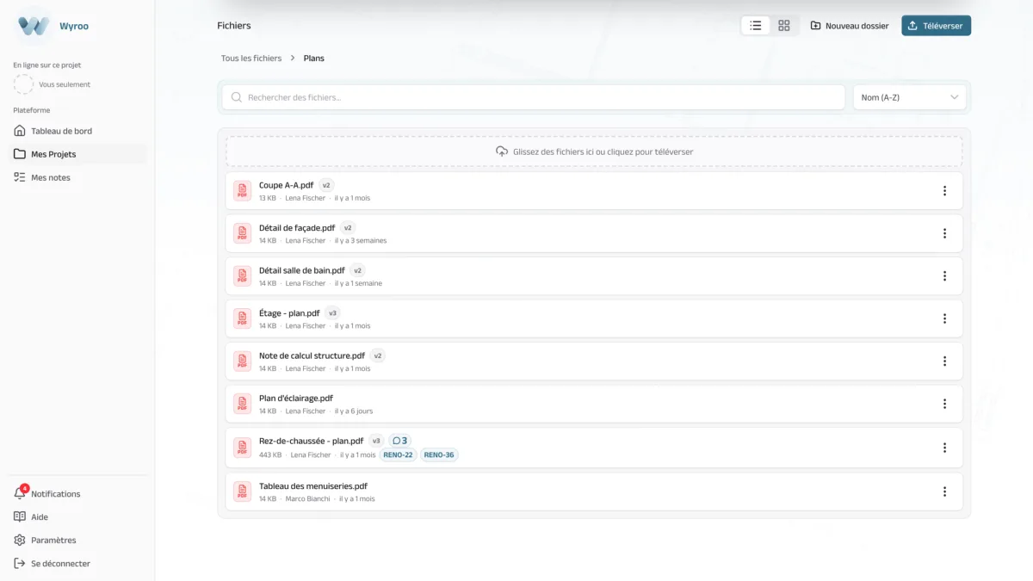The image size is (1033, 581).
Task: Go back to Tous les fichiers breadcrumb
Action: pos(251,59)
